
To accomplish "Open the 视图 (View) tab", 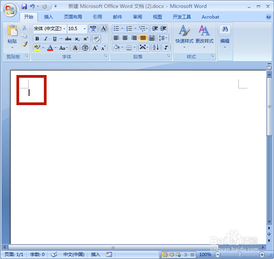I will 157,17.
